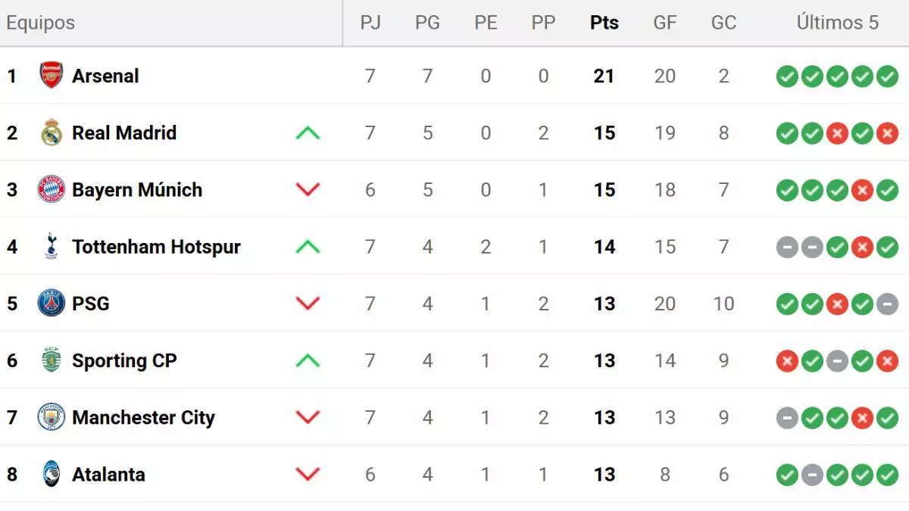
Task: Click the Sporting CP crest
Action: (x=52, y=360)
